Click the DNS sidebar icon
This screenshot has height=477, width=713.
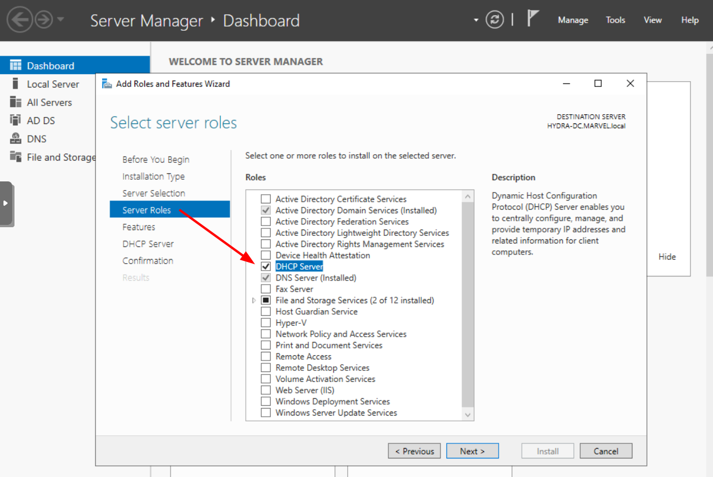(16, 139)
